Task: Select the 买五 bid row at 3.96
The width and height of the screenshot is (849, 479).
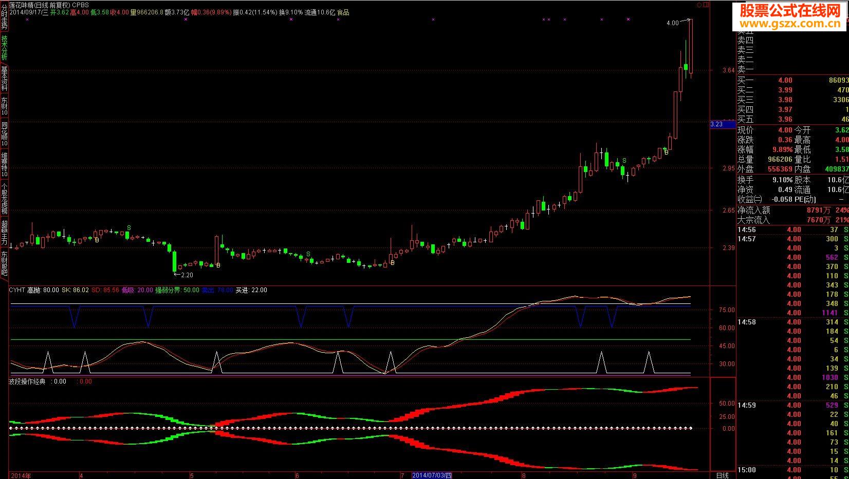Action: pos(792,119)
